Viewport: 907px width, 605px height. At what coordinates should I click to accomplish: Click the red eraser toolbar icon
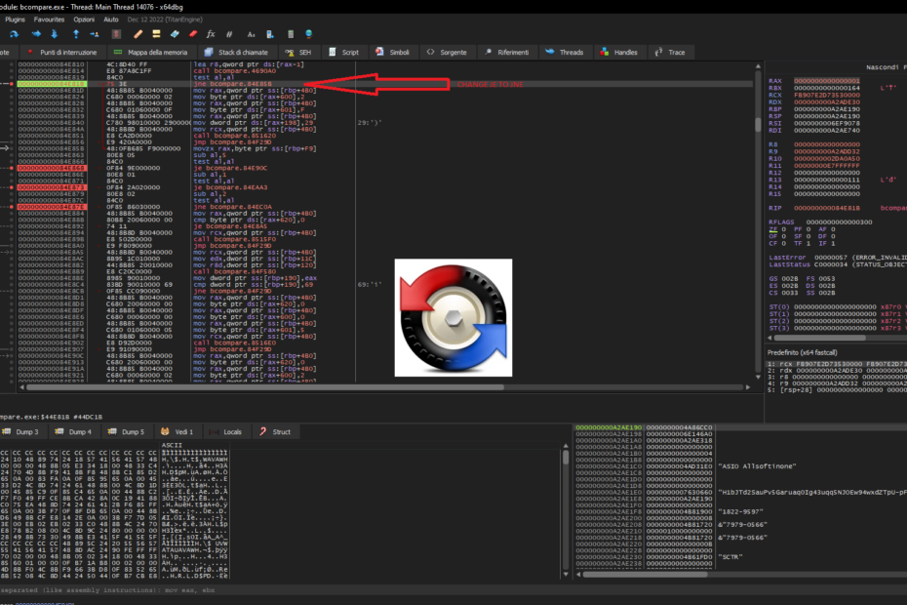click(x=193, y=33)
